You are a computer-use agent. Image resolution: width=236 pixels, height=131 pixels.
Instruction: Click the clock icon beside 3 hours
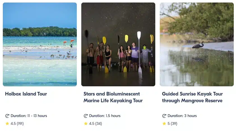tap(164, 116)
